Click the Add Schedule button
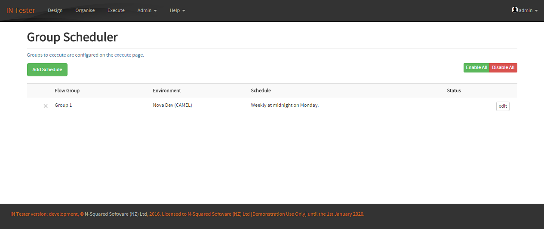Viewport: 544px width, 229px height. (47, 69)
